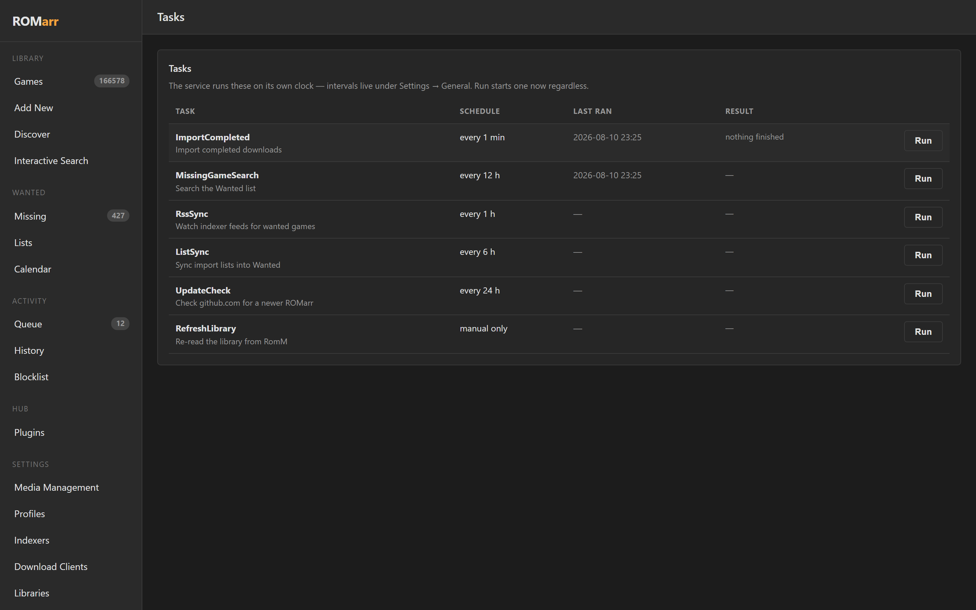Screen dimensions: 976x610
Task: Open the Missing wanted list
Action: (x=30, y=216)
